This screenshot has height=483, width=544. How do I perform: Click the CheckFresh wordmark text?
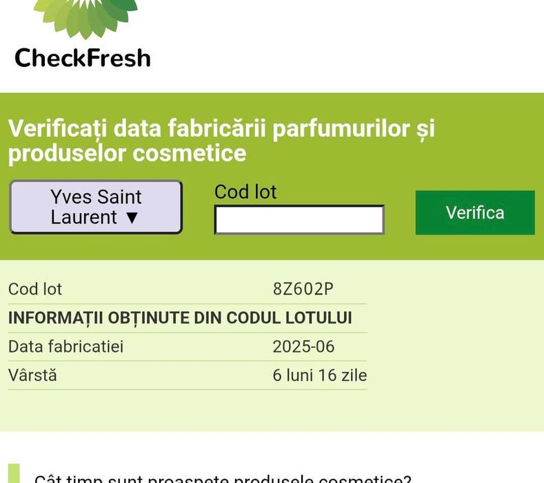click(83, 57)
